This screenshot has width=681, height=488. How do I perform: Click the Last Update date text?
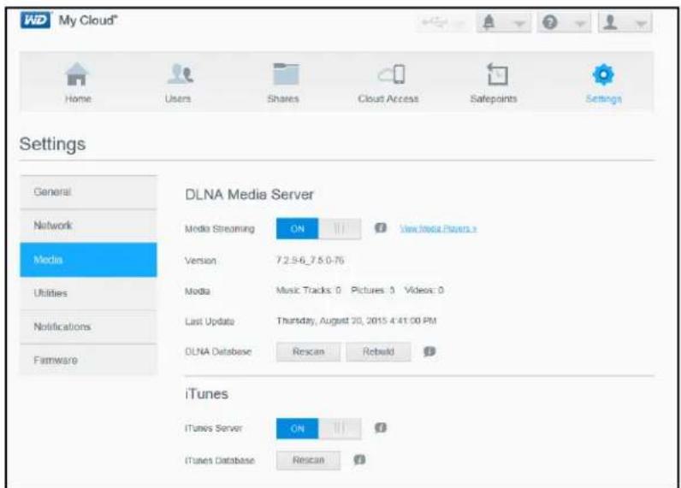point(357,320)
